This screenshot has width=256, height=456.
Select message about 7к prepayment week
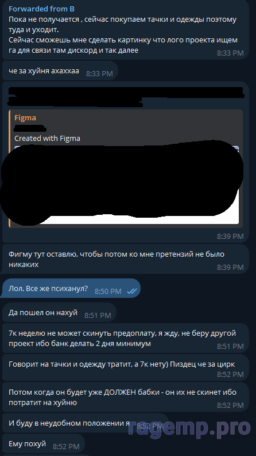pos(126,339)
